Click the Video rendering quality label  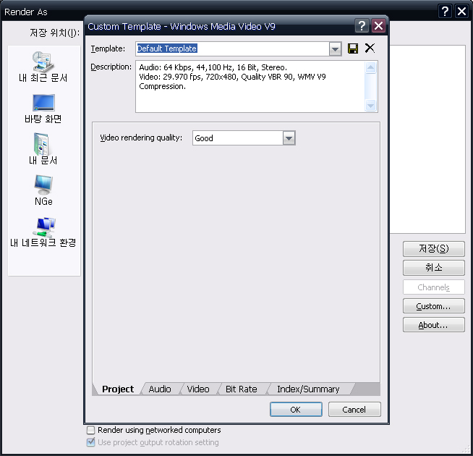[141, 138]
